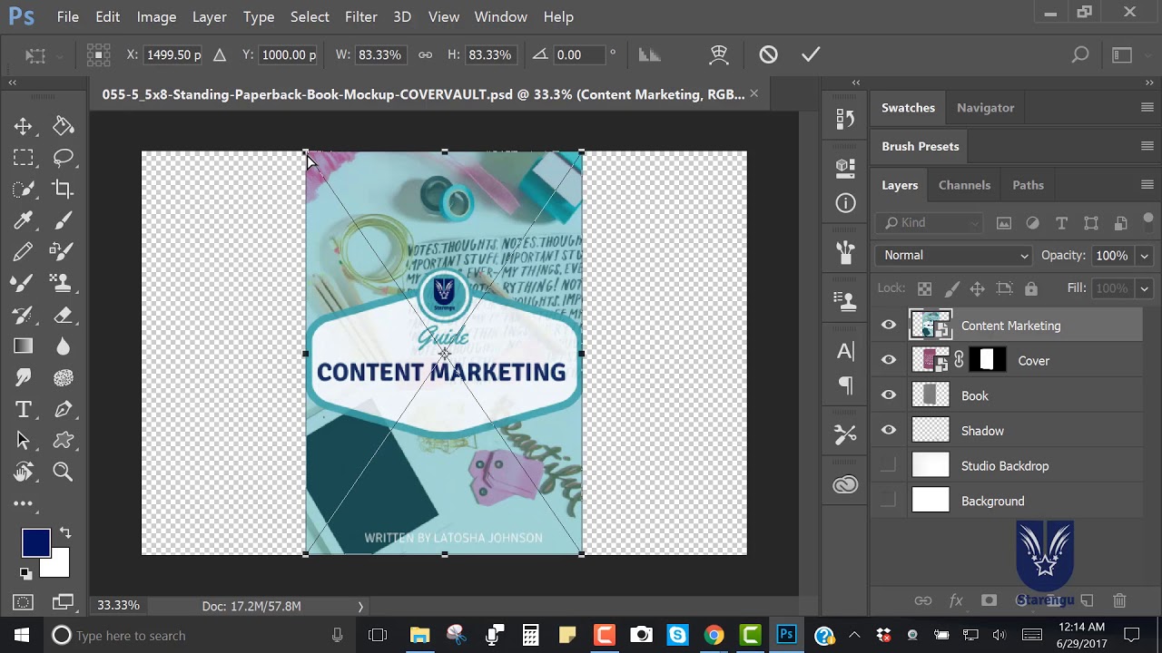The width and height of the screenshot is (1162, 653).
Task: Show the Studio Backdrop layer
Action: (889, 466)
